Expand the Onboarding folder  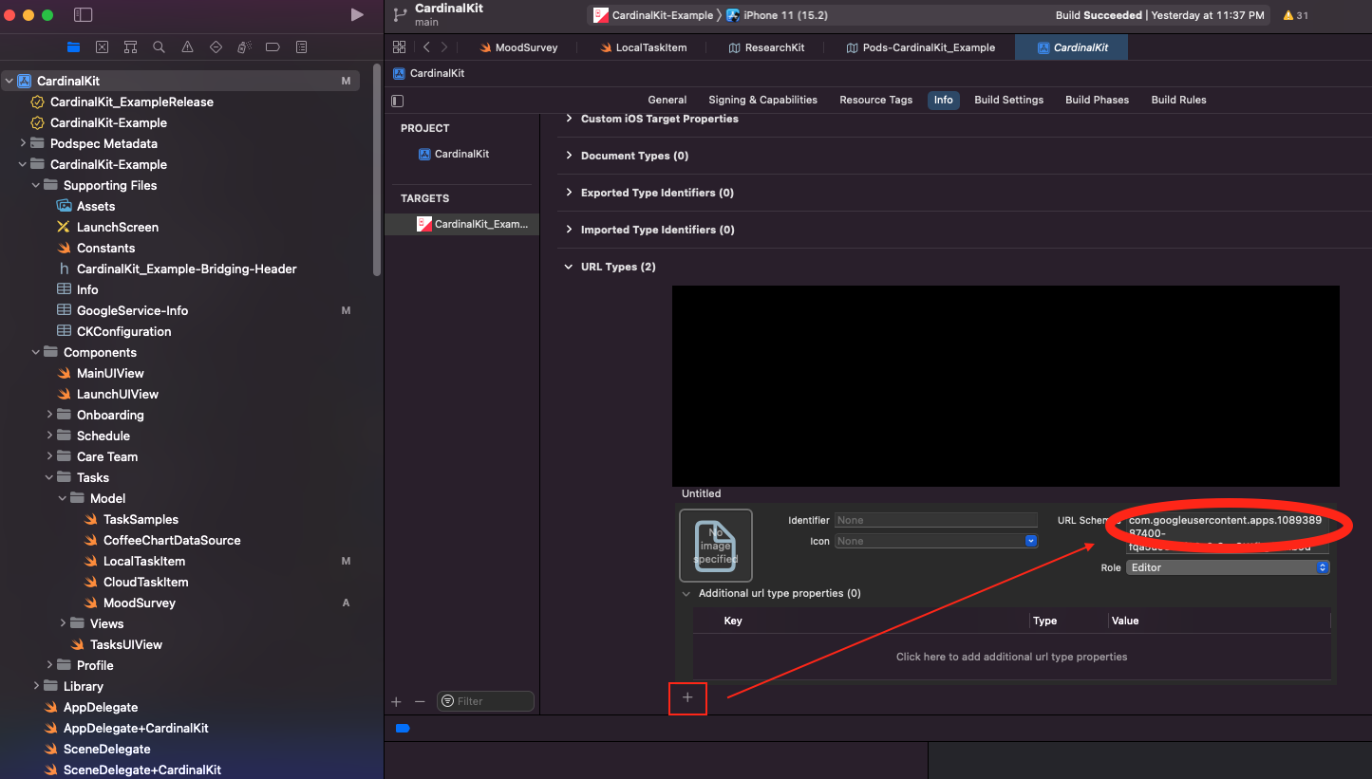[x=49, y=415]
